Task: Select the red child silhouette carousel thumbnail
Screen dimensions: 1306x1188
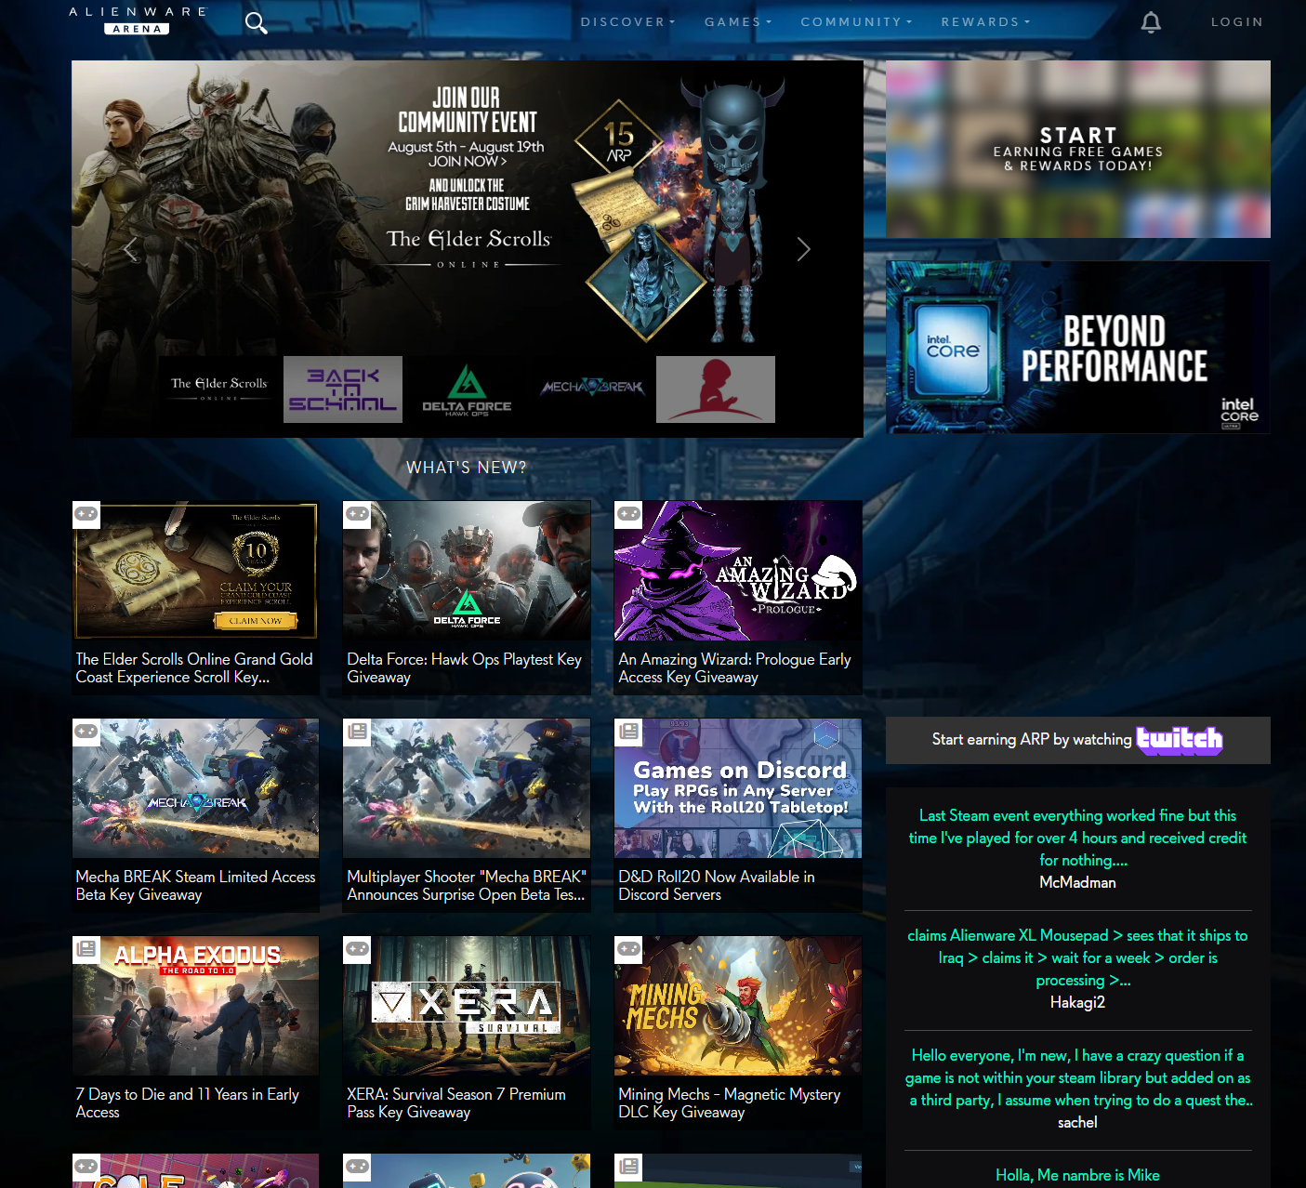Action: tap(716, 389)
